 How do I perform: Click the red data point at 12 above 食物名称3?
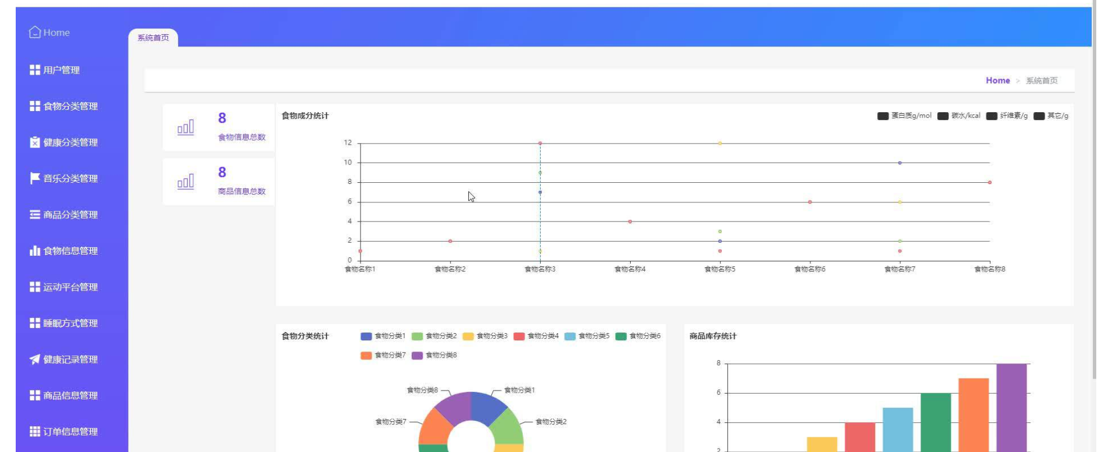pyautogui.click(x=540, y=143)
